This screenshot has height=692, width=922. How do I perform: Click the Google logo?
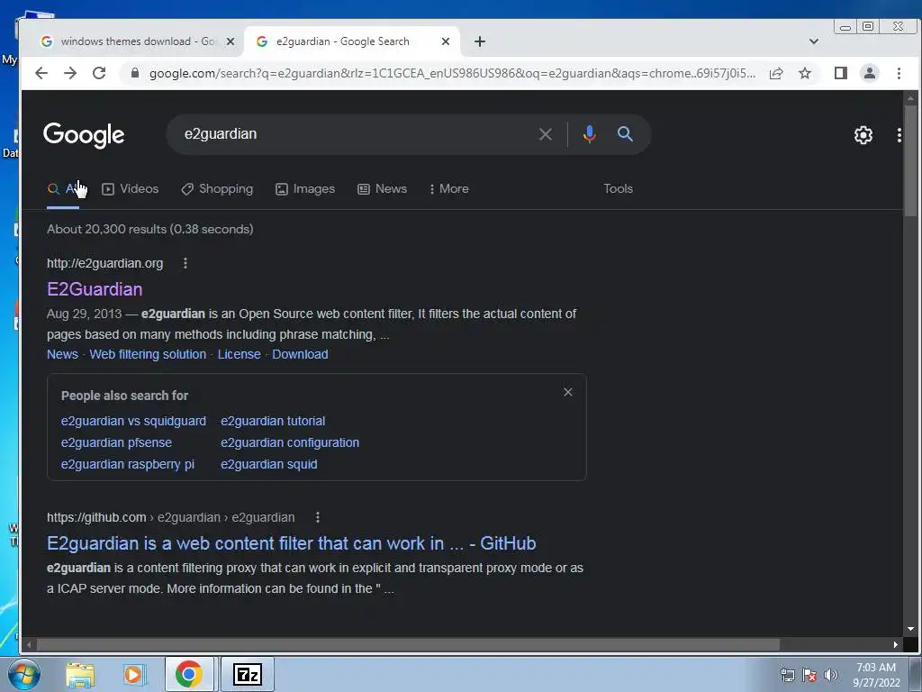(84, 135)
